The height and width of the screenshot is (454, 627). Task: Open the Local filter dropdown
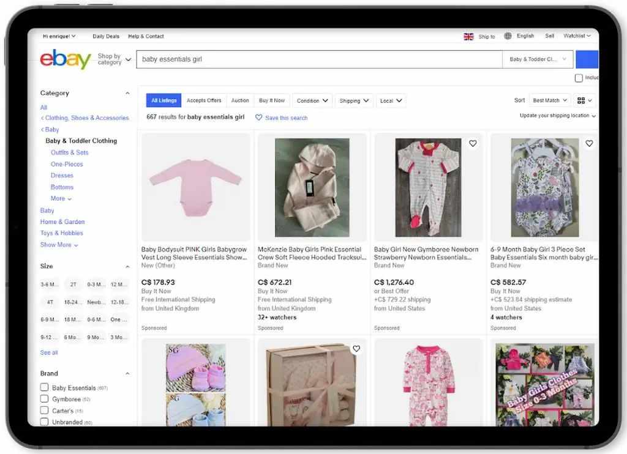pyautogui.click(x=391, y=101)
